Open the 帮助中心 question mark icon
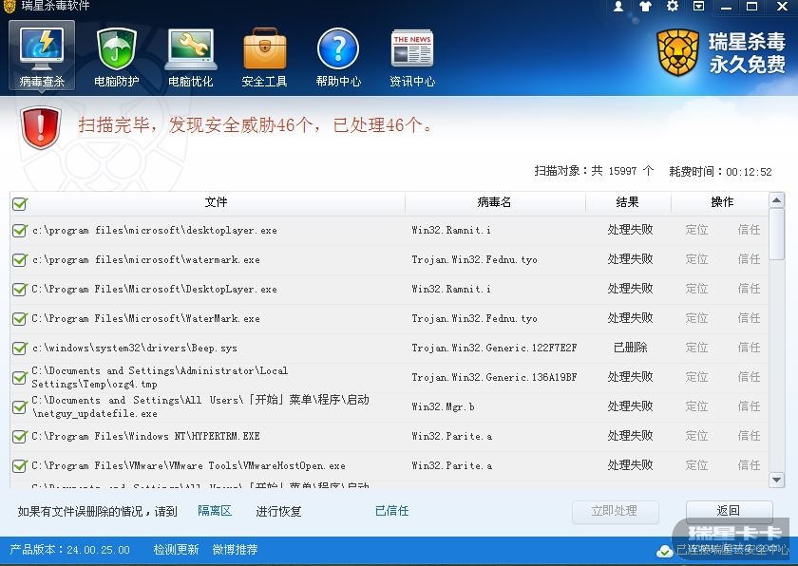This screenshot has width=798, height=566. (x=338, y=56)
